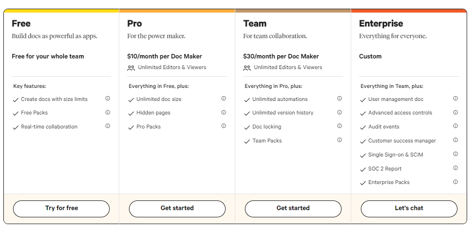
Task: Click info icon next to User management doc
Action: point(456,98)
